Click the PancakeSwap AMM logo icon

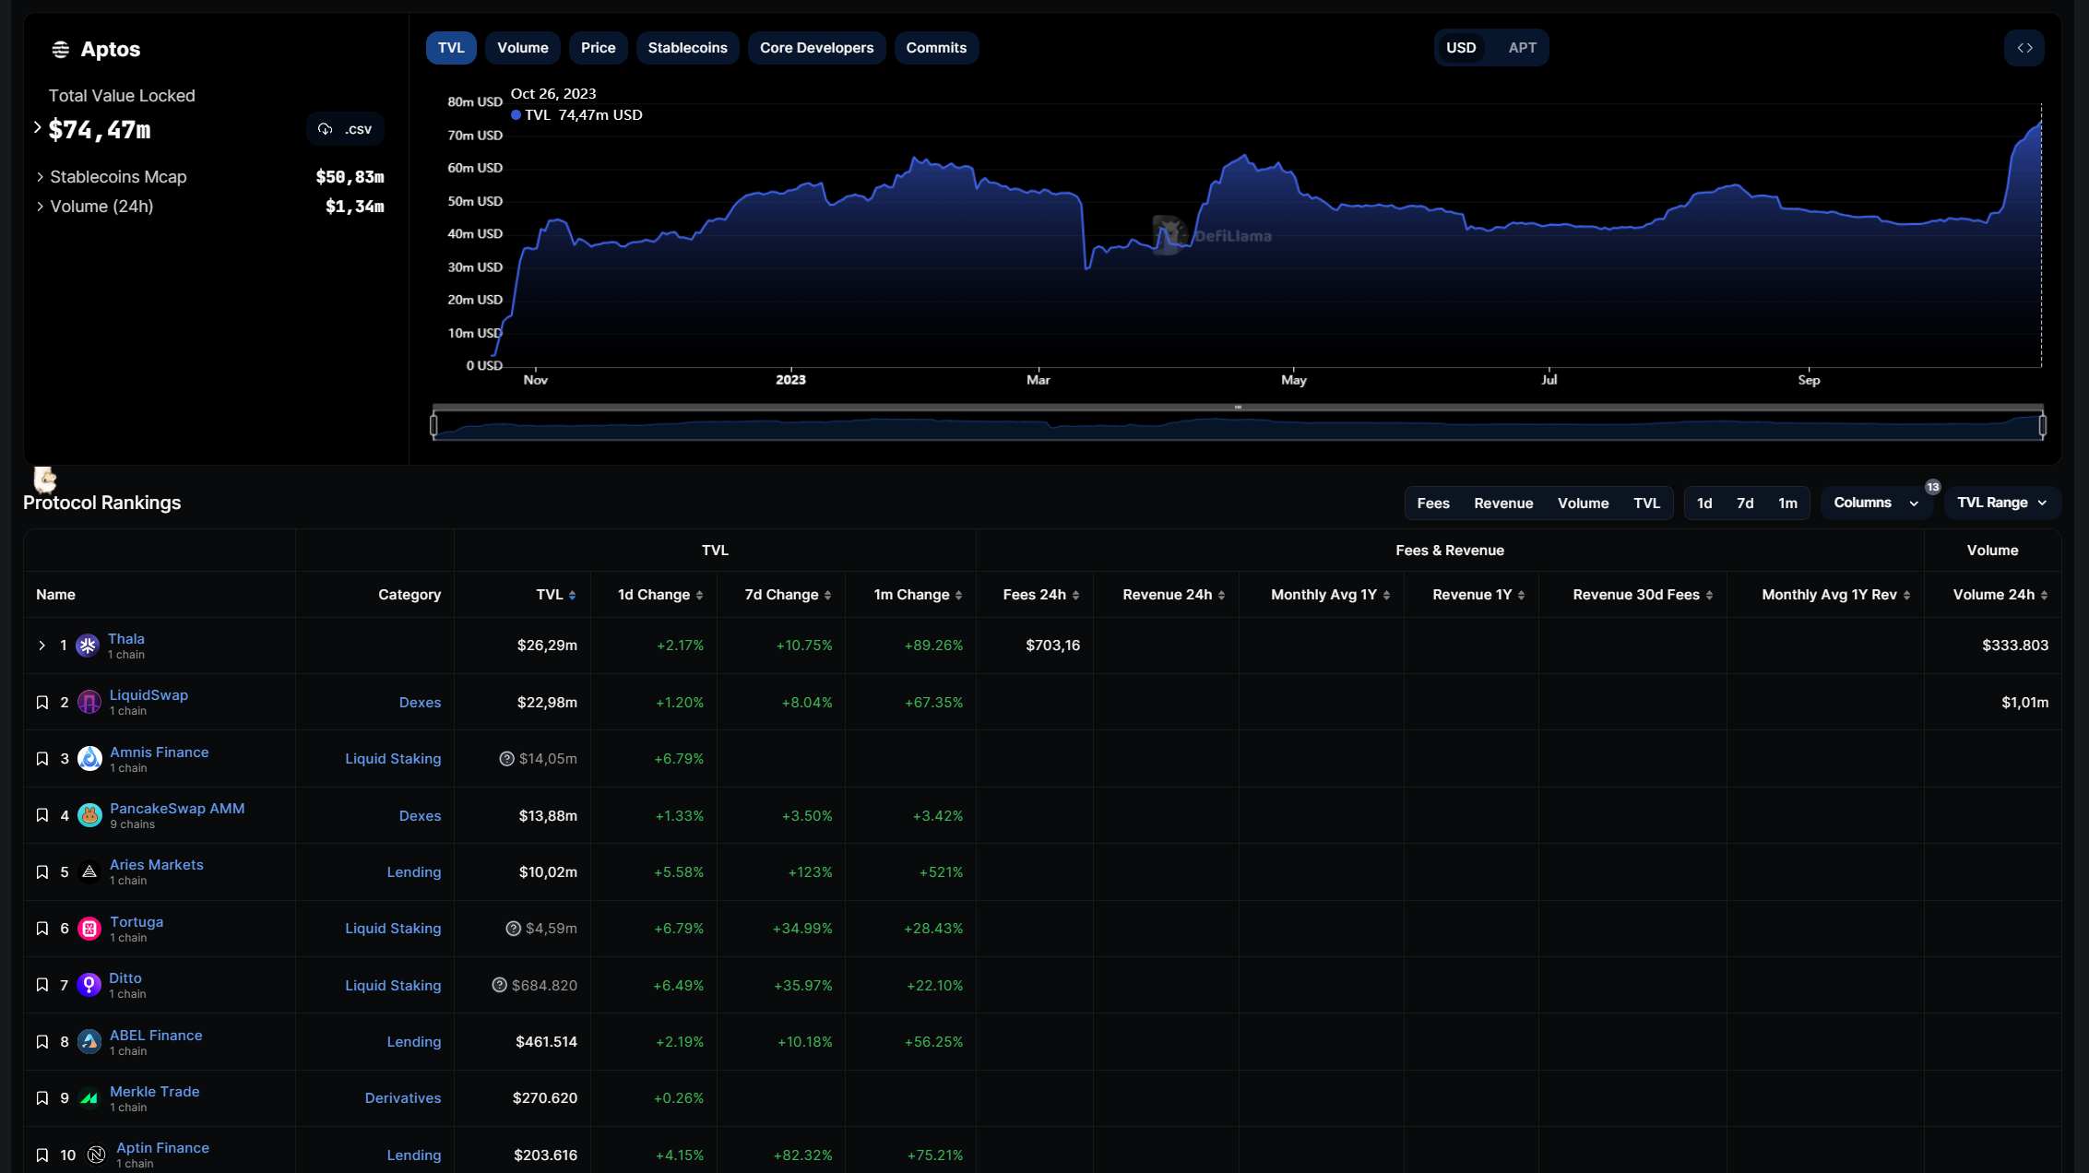pyautogui.click(x=89, y=815)
